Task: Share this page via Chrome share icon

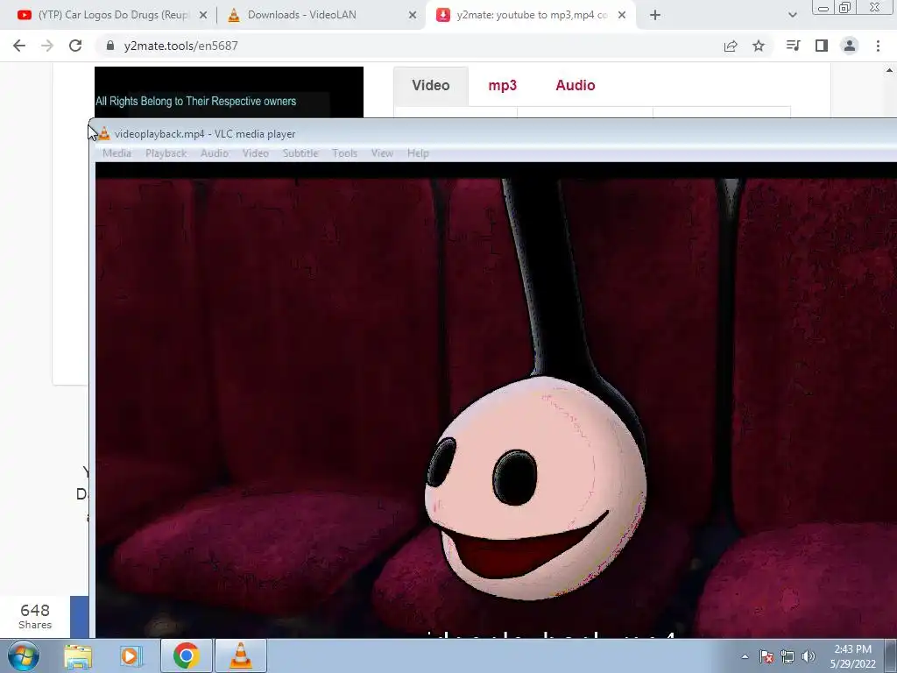Action: pyautogui.click(x=731, y=46)
